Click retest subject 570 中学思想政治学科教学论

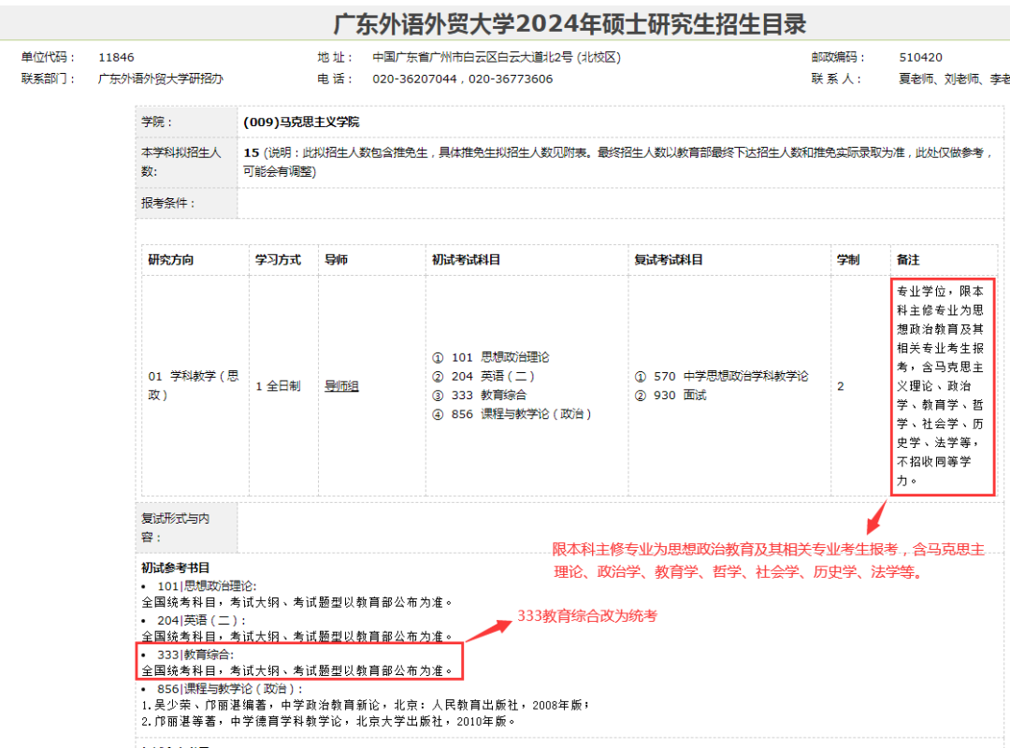click(721, 376)
